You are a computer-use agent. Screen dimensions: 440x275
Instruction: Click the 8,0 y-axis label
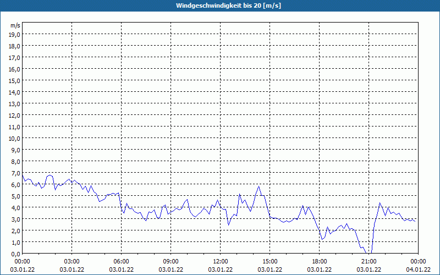click(x=15, y=161)
